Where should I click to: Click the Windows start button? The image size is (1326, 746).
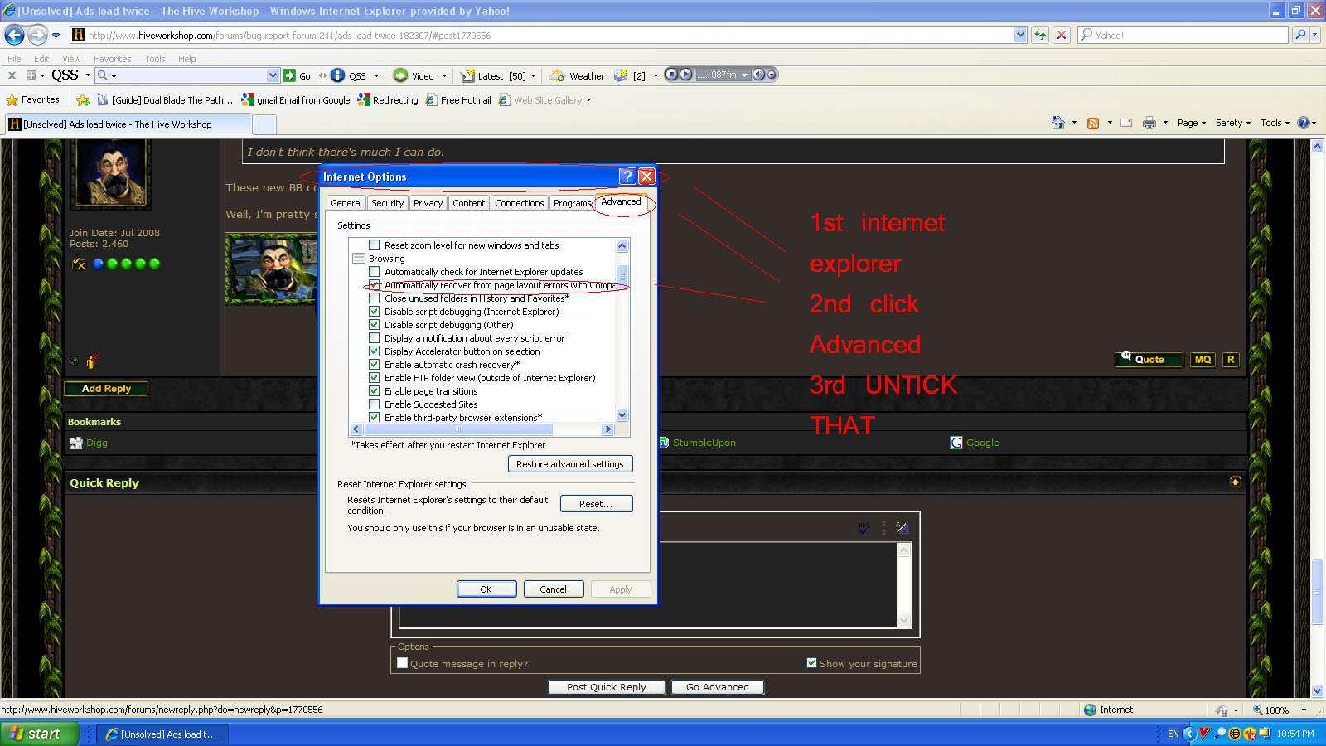coord(38,734)
